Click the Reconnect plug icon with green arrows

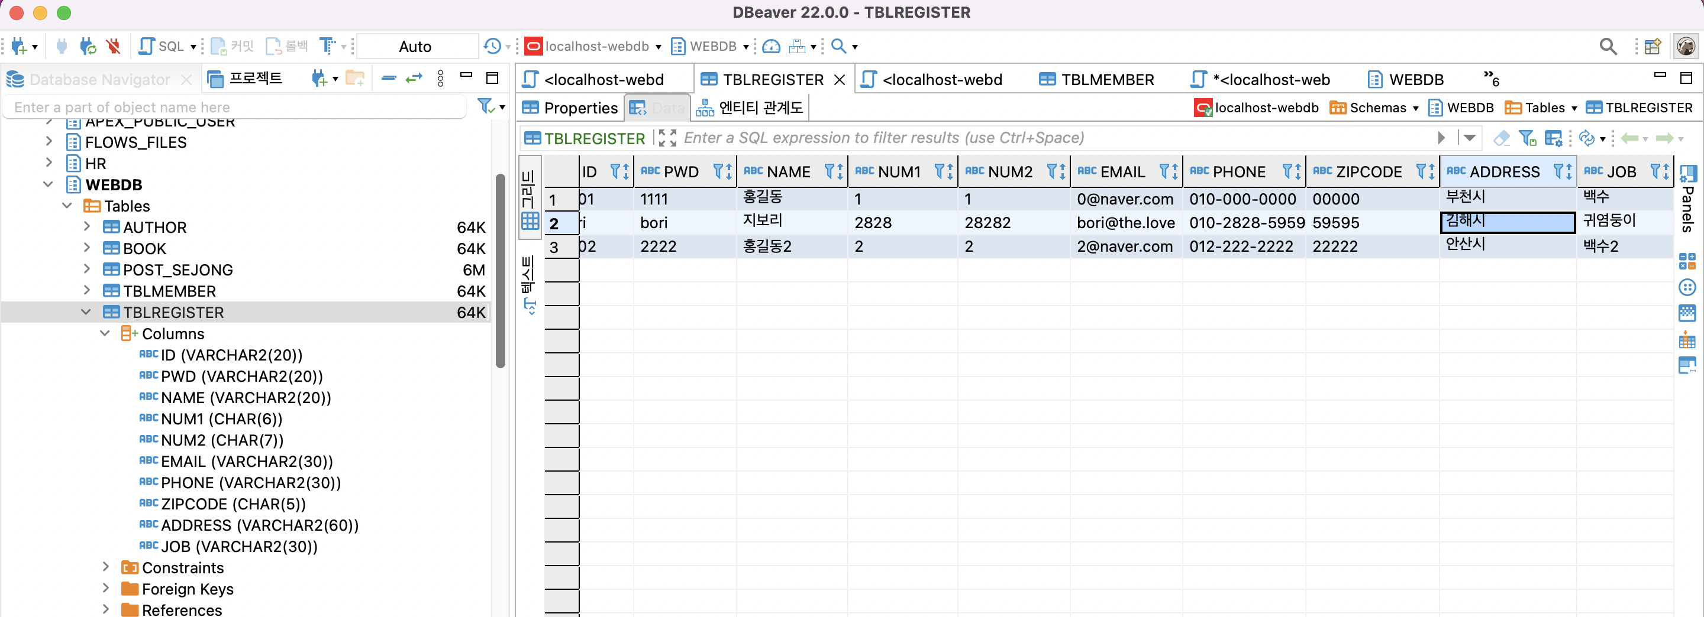pos(88,46)
